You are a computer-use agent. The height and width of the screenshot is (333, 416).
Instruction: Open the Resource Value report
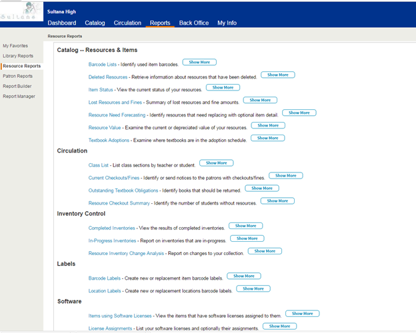tap(105, 128)
